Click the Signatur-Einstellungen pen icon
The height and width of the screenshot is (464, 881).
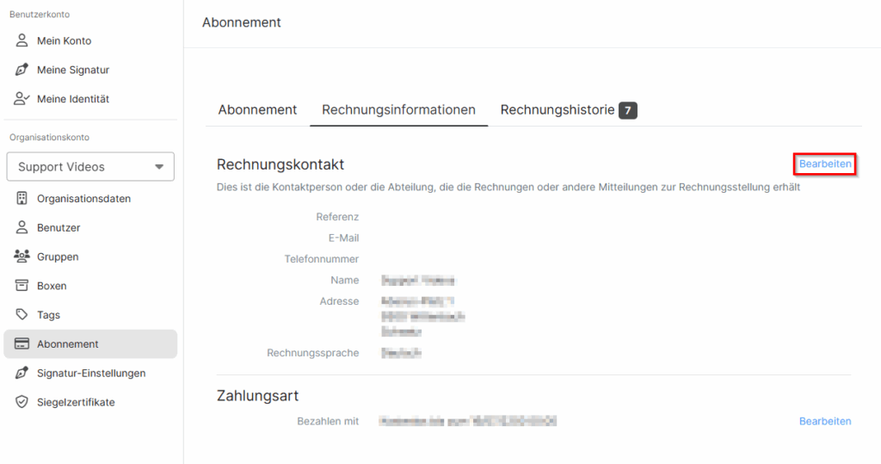point(22,373)
